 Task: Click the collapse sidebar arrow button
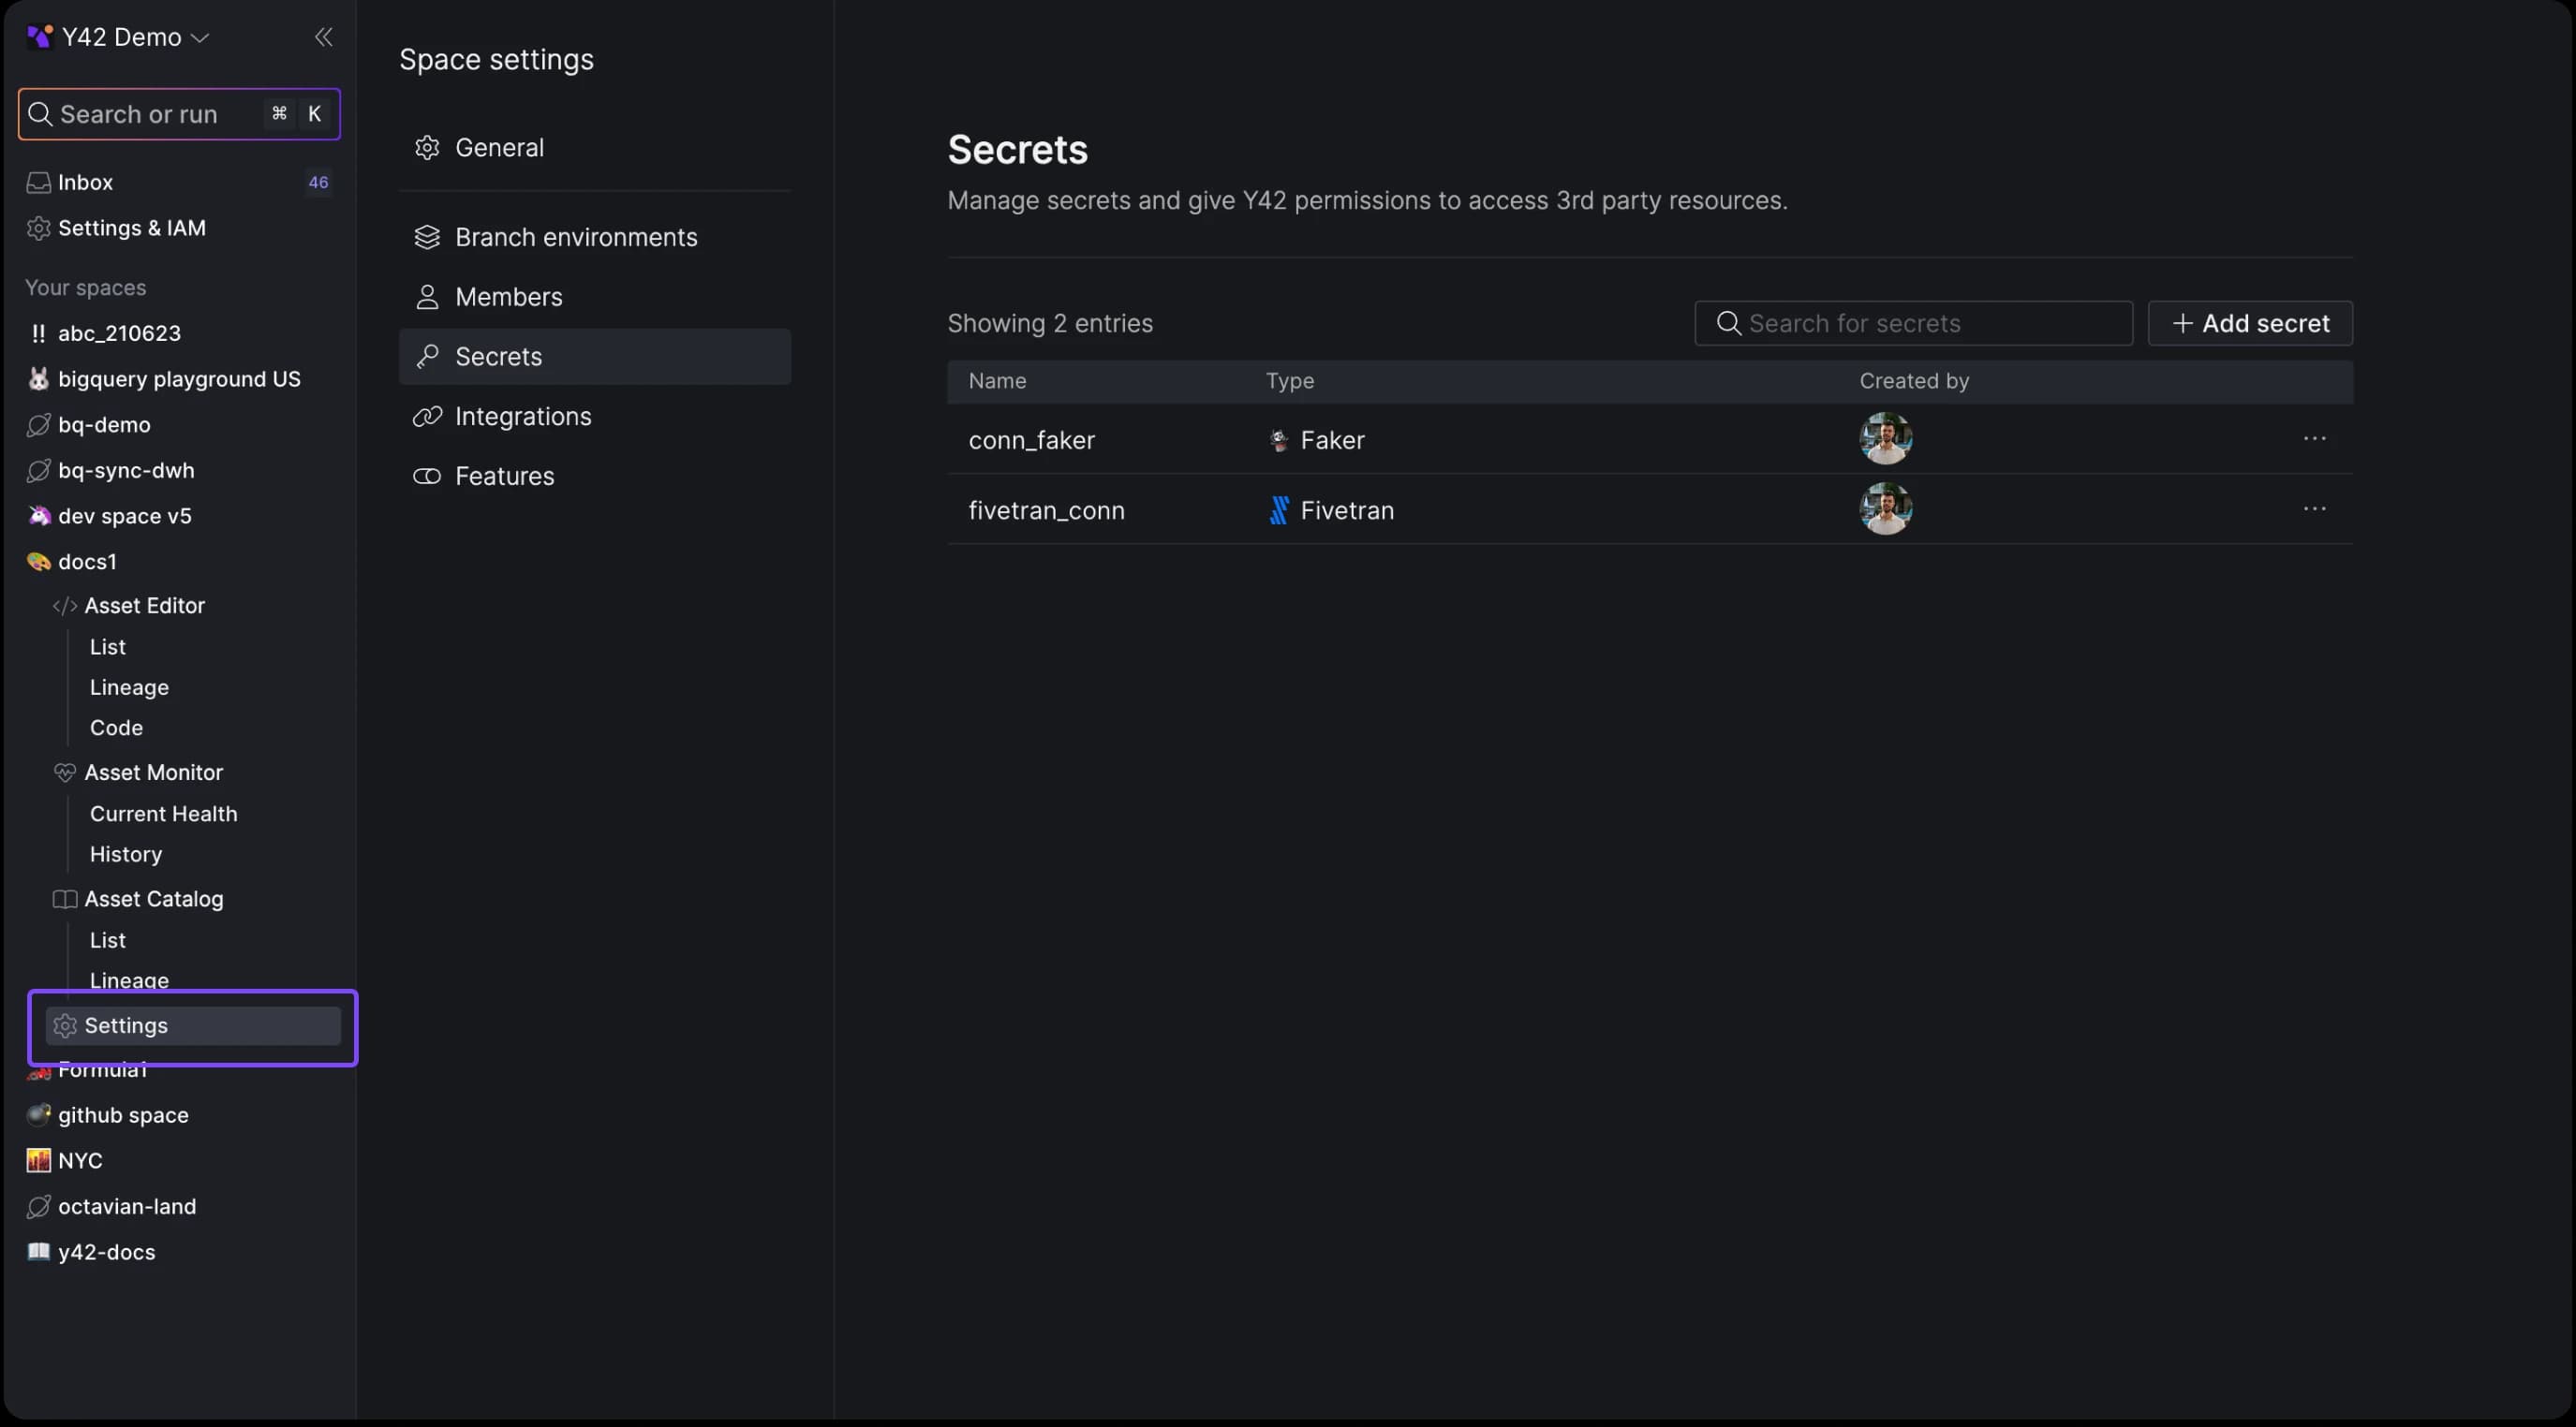(x=321, y=36)
